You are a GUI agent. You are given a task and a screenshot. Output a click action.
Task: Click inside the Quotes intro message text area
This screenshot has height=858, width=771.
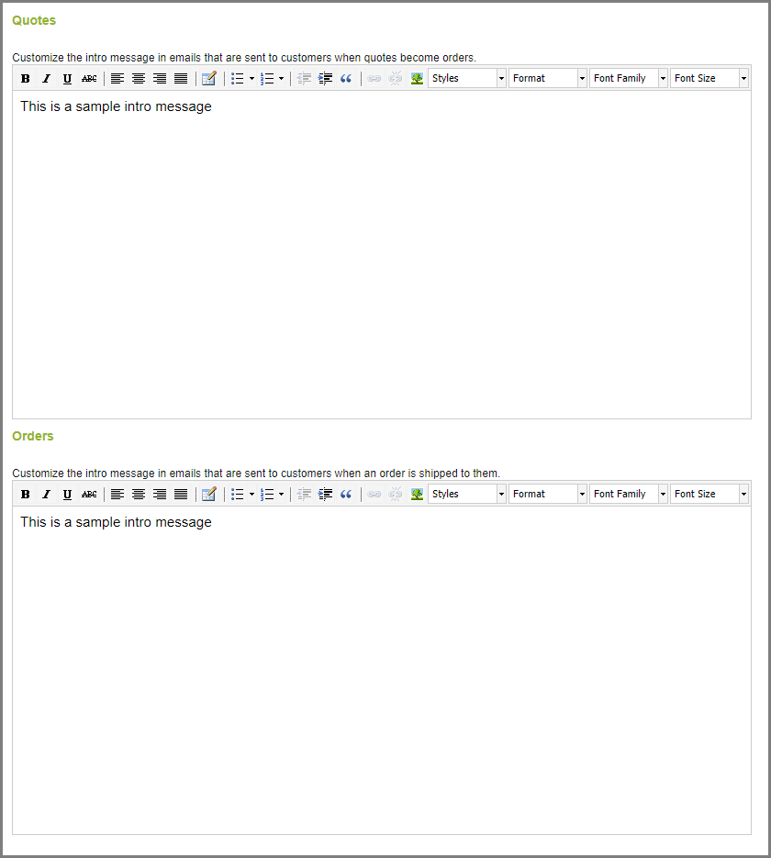pos(382,254)
